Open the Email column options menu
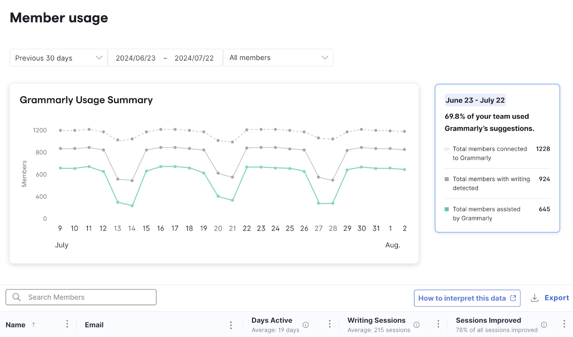Image resolution: width=573 pixels, height=337 pixels. pyautogui.click(x=231, y=325)
